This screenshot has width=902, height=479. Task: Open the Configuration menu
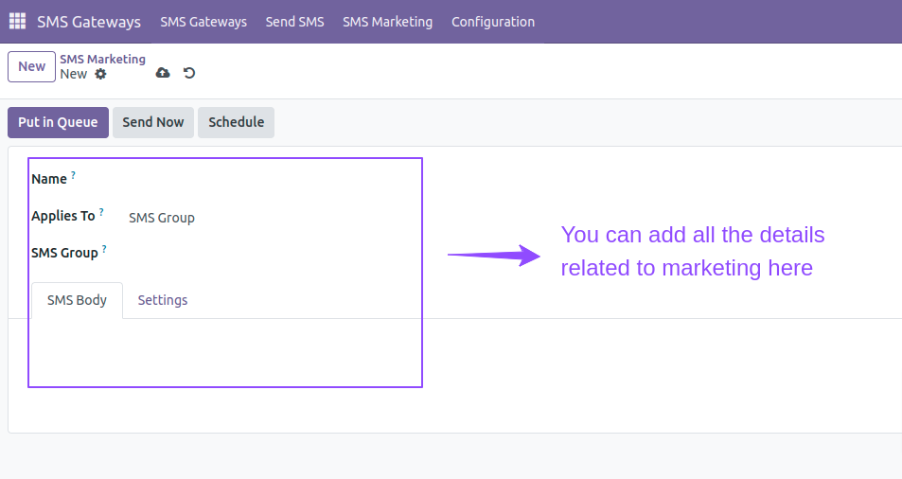pos(493,22)
